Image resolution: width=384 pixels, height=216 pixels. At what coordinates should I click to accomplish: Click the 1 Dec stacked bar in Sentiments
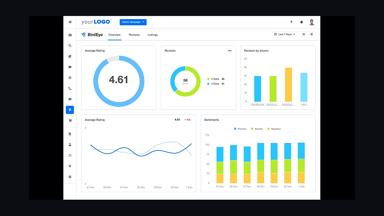(301, 163)
